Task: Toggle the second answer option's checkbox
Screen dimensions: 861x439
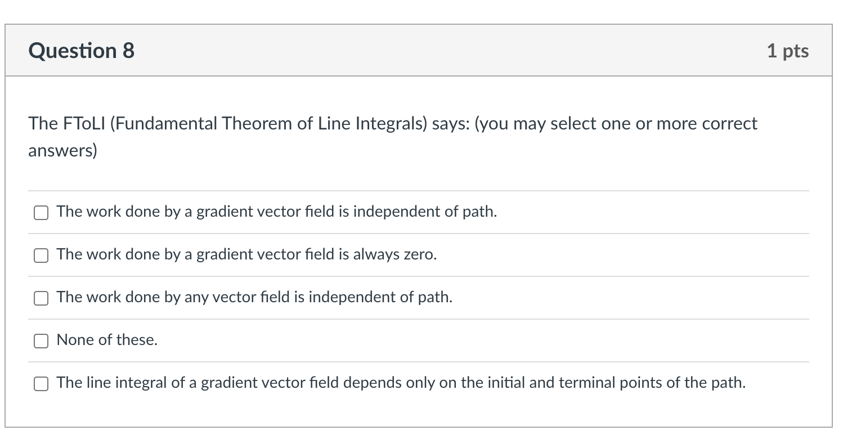Action: point(40,256)
